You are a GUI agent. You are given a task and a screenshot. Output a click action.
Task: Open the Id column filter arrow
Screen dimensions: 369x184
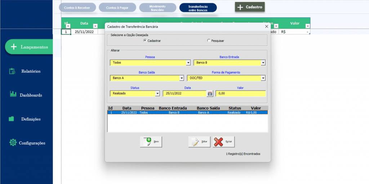(x=68, y=26)
